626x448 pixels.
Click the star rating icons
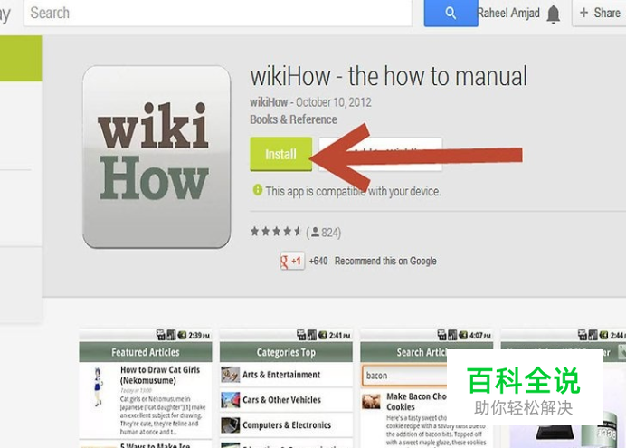click(276, 231)
